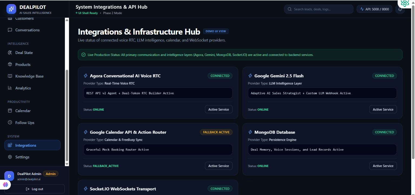Click the Calendar icon in sidebar
This screenshot has height=195, width=415.
pos(10,111)
